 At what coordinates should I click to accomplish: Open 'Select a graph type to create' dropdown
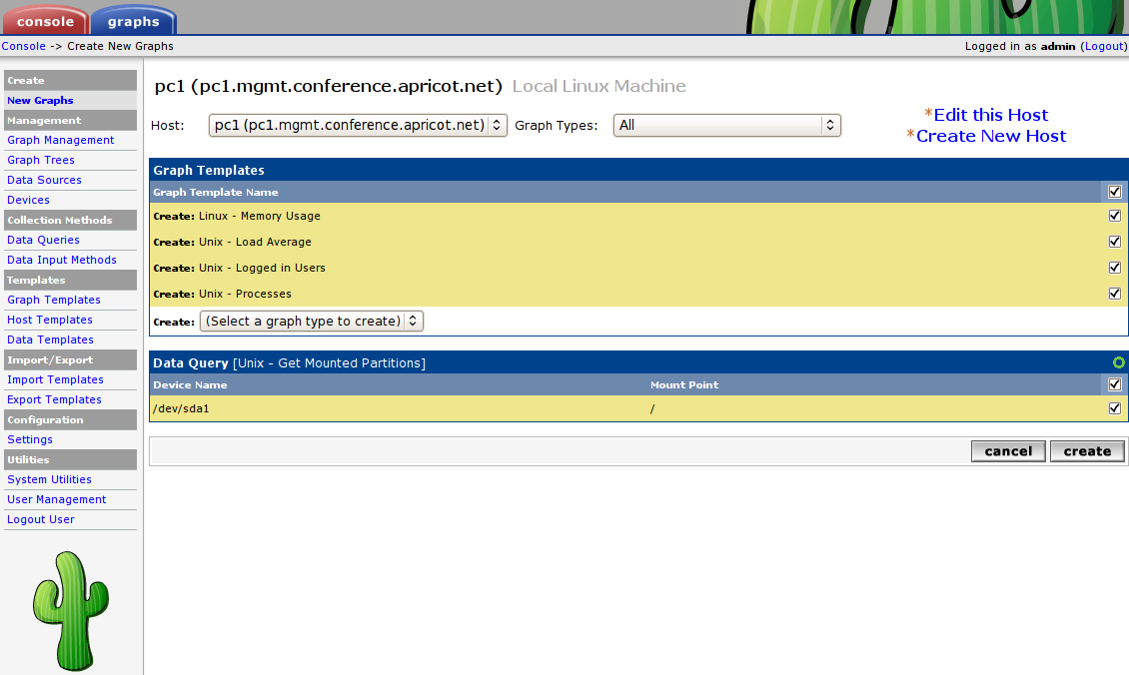pyautogui.click(x=312, y=321)
